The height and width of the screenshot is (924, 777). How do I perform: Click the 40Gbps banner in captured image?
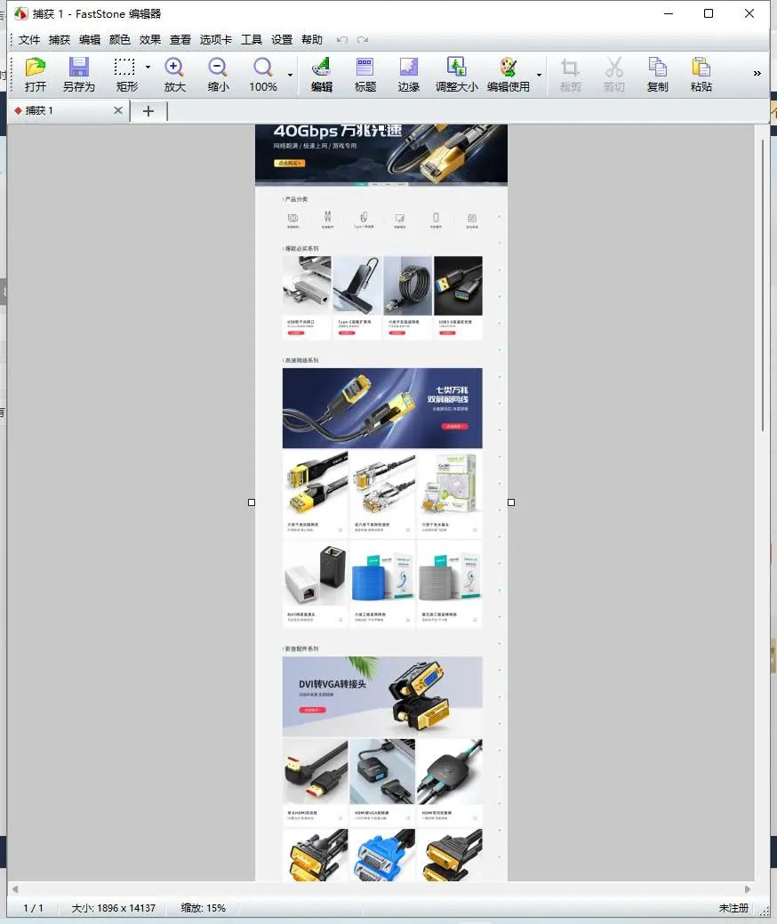pyautogui.click(x=381, y=155)
